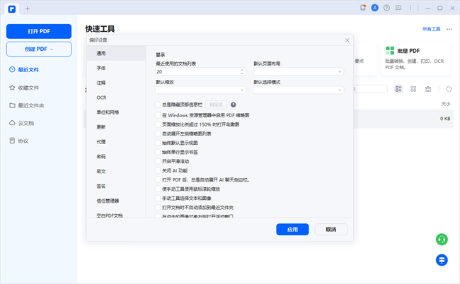Click the new tab plus icon

[28, 8]
